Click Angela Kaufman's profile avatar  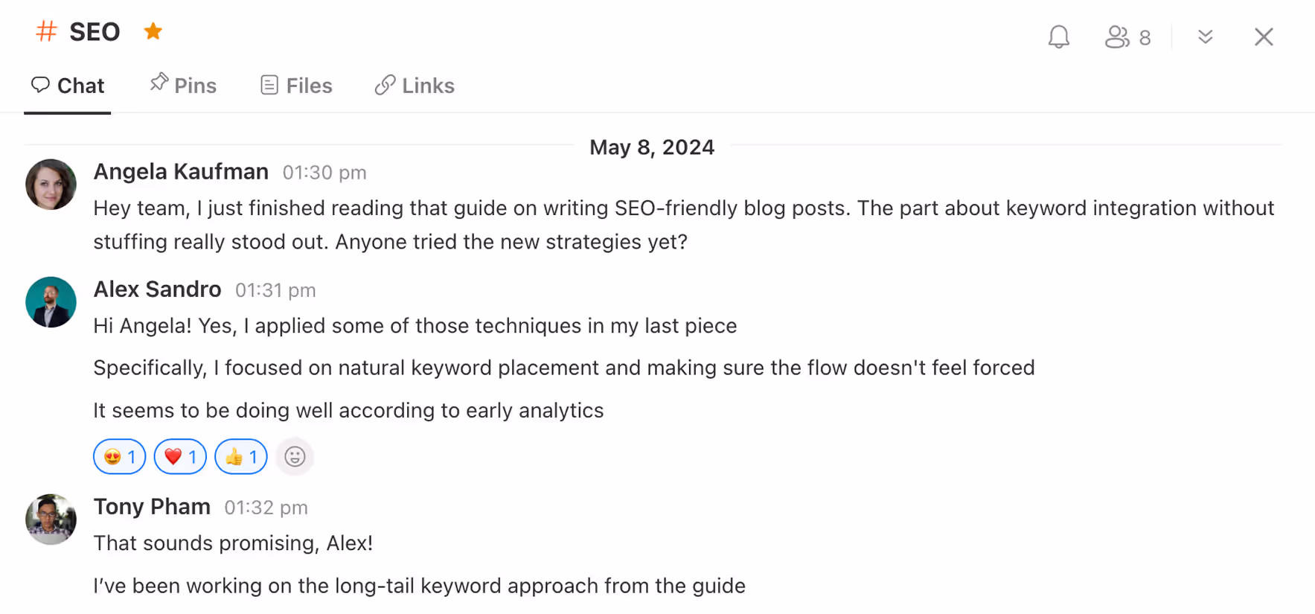pos(51,184)
